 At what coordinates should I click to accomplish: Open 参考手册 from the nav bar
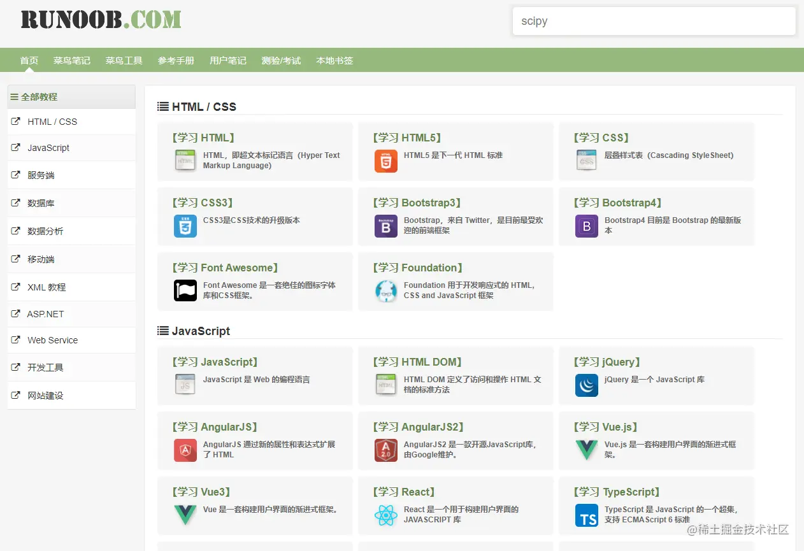pos(176,61)
